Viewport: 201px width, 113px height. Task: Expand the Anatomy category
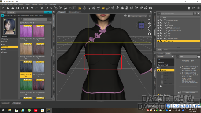click(2, 39)
